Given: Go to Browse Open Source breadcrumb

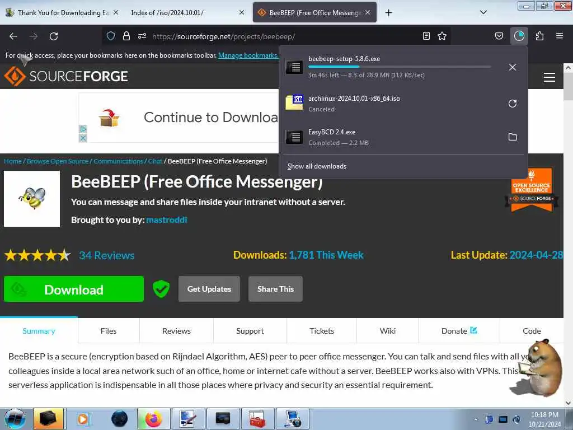Looking at the screenshot, I should pos(58,161).
